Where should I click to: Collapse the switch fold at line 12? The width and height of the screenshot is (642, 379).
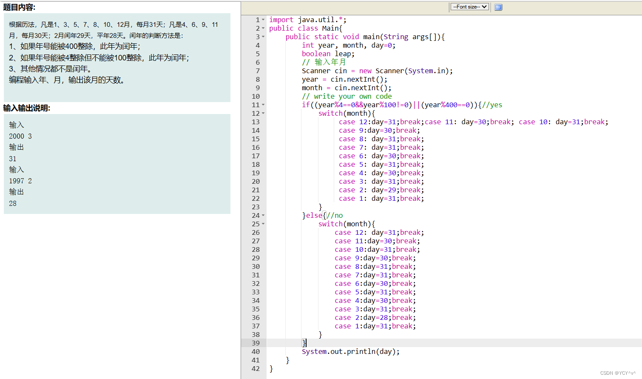[263, 113]
